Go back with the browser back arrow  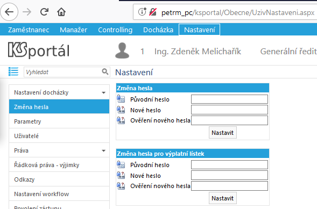coord(9,12)
